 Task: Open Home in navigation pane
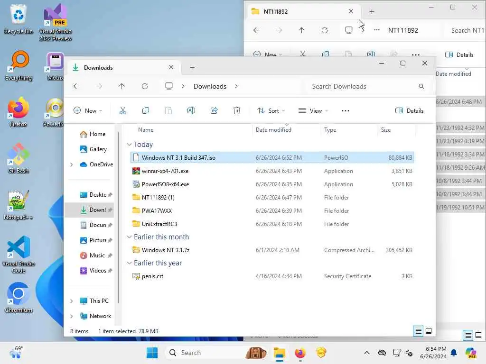(x=93, y=134)
